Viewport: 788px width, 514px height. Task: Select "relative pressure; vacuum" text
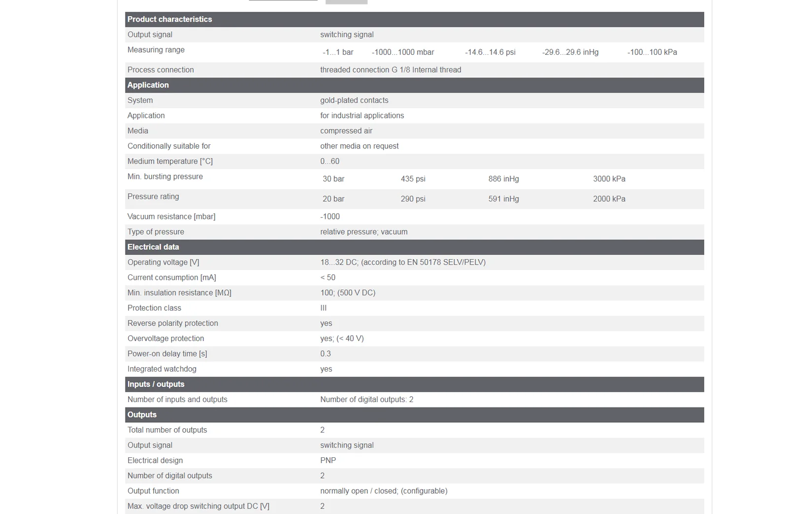[x=364, y=232]
